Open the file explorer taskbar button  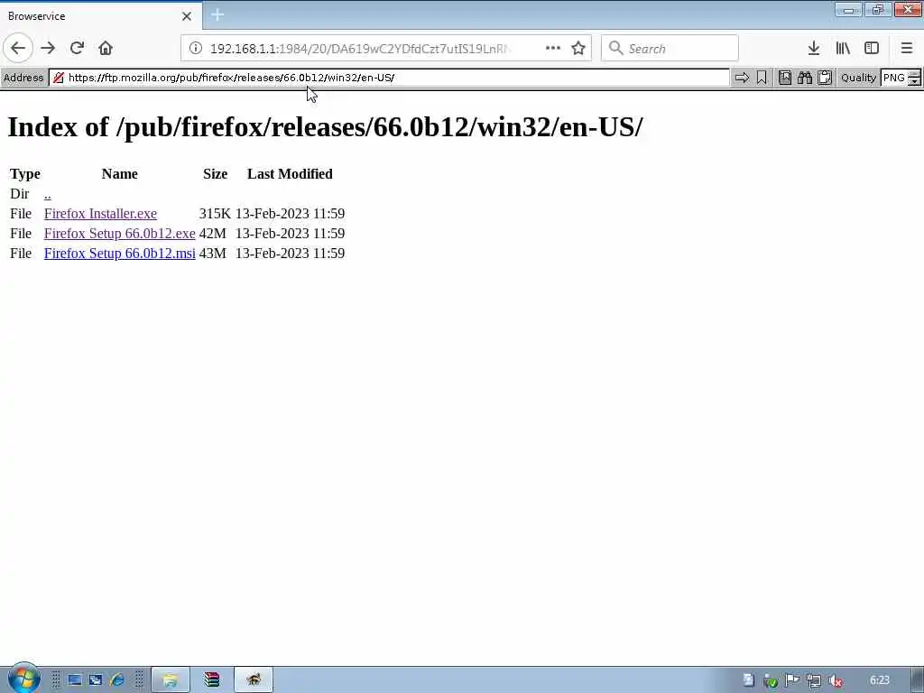coord(171,680)
